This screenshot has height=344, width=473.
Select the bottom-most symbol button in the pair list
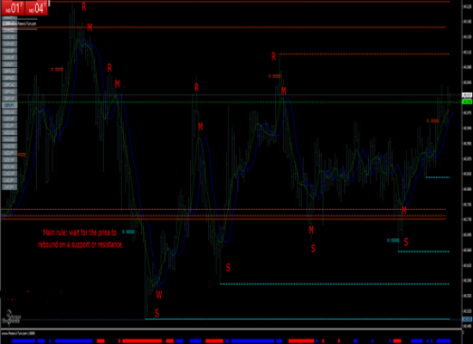click(x=9, y=187)
